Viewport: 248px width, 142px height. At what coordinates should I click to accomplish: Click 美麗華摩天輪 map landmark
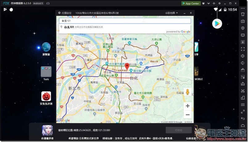(129, 39)
